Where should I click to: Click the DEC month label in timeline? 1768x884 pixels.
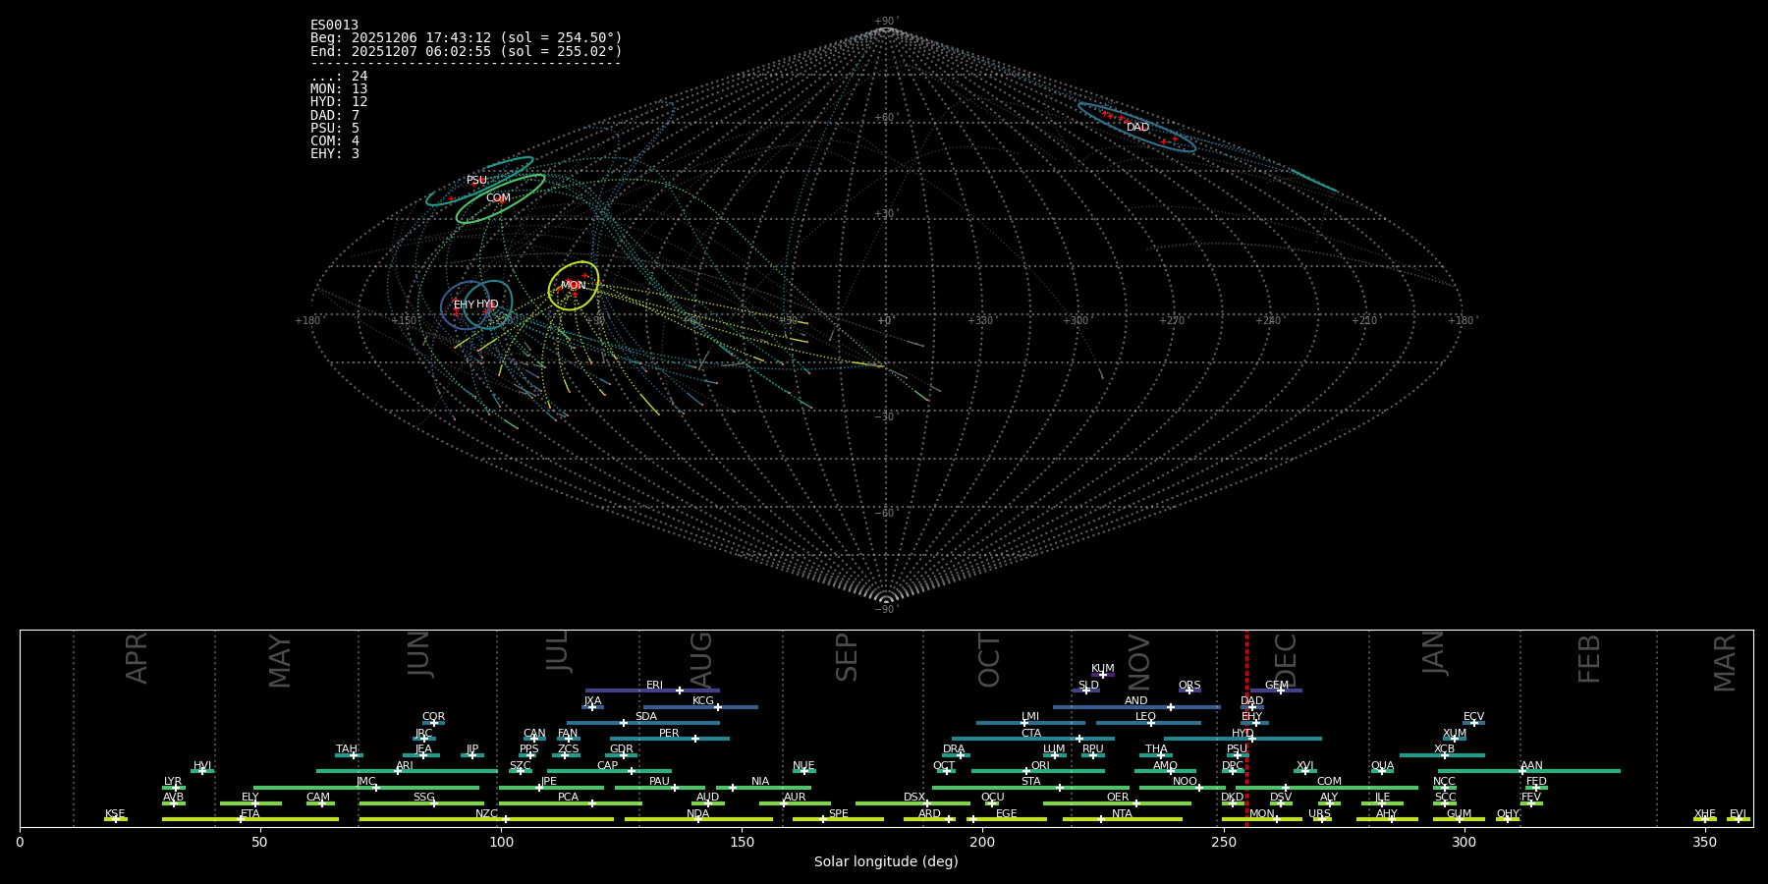click(x=1285, y=660)
